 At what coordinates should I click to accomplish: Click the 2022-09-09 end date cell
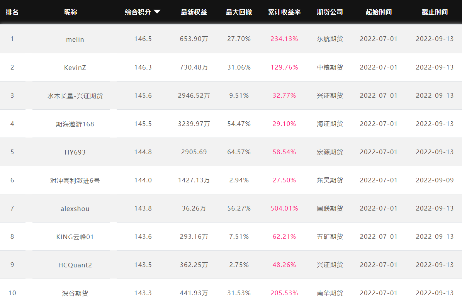click(x=435, y=180)
